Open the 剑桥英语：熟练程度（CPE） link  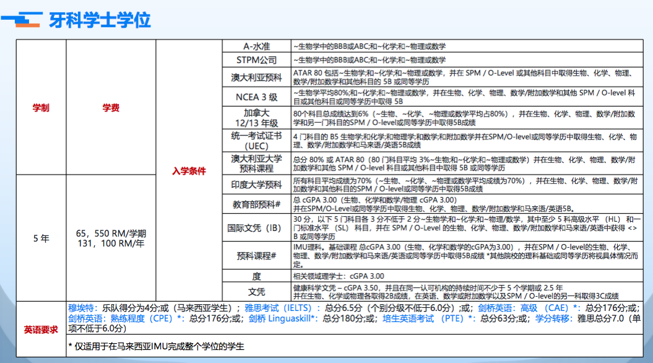point(126,318)
